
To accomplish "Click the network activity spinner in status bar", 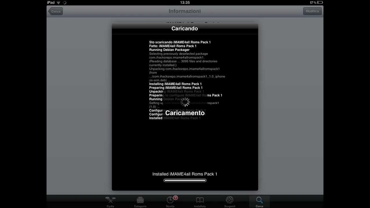I will coord(65,3).
